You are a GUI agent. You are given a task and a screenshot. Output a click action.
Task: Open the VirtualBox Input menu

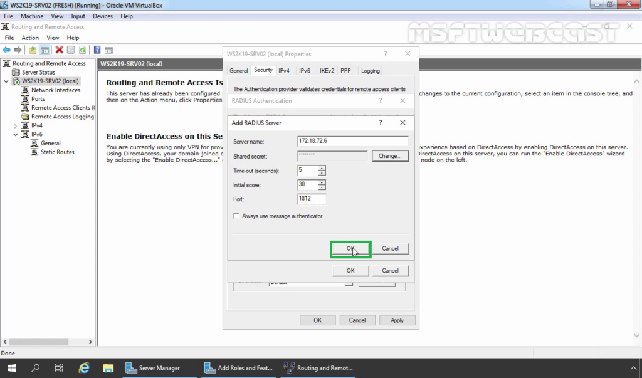coord(78,16)
